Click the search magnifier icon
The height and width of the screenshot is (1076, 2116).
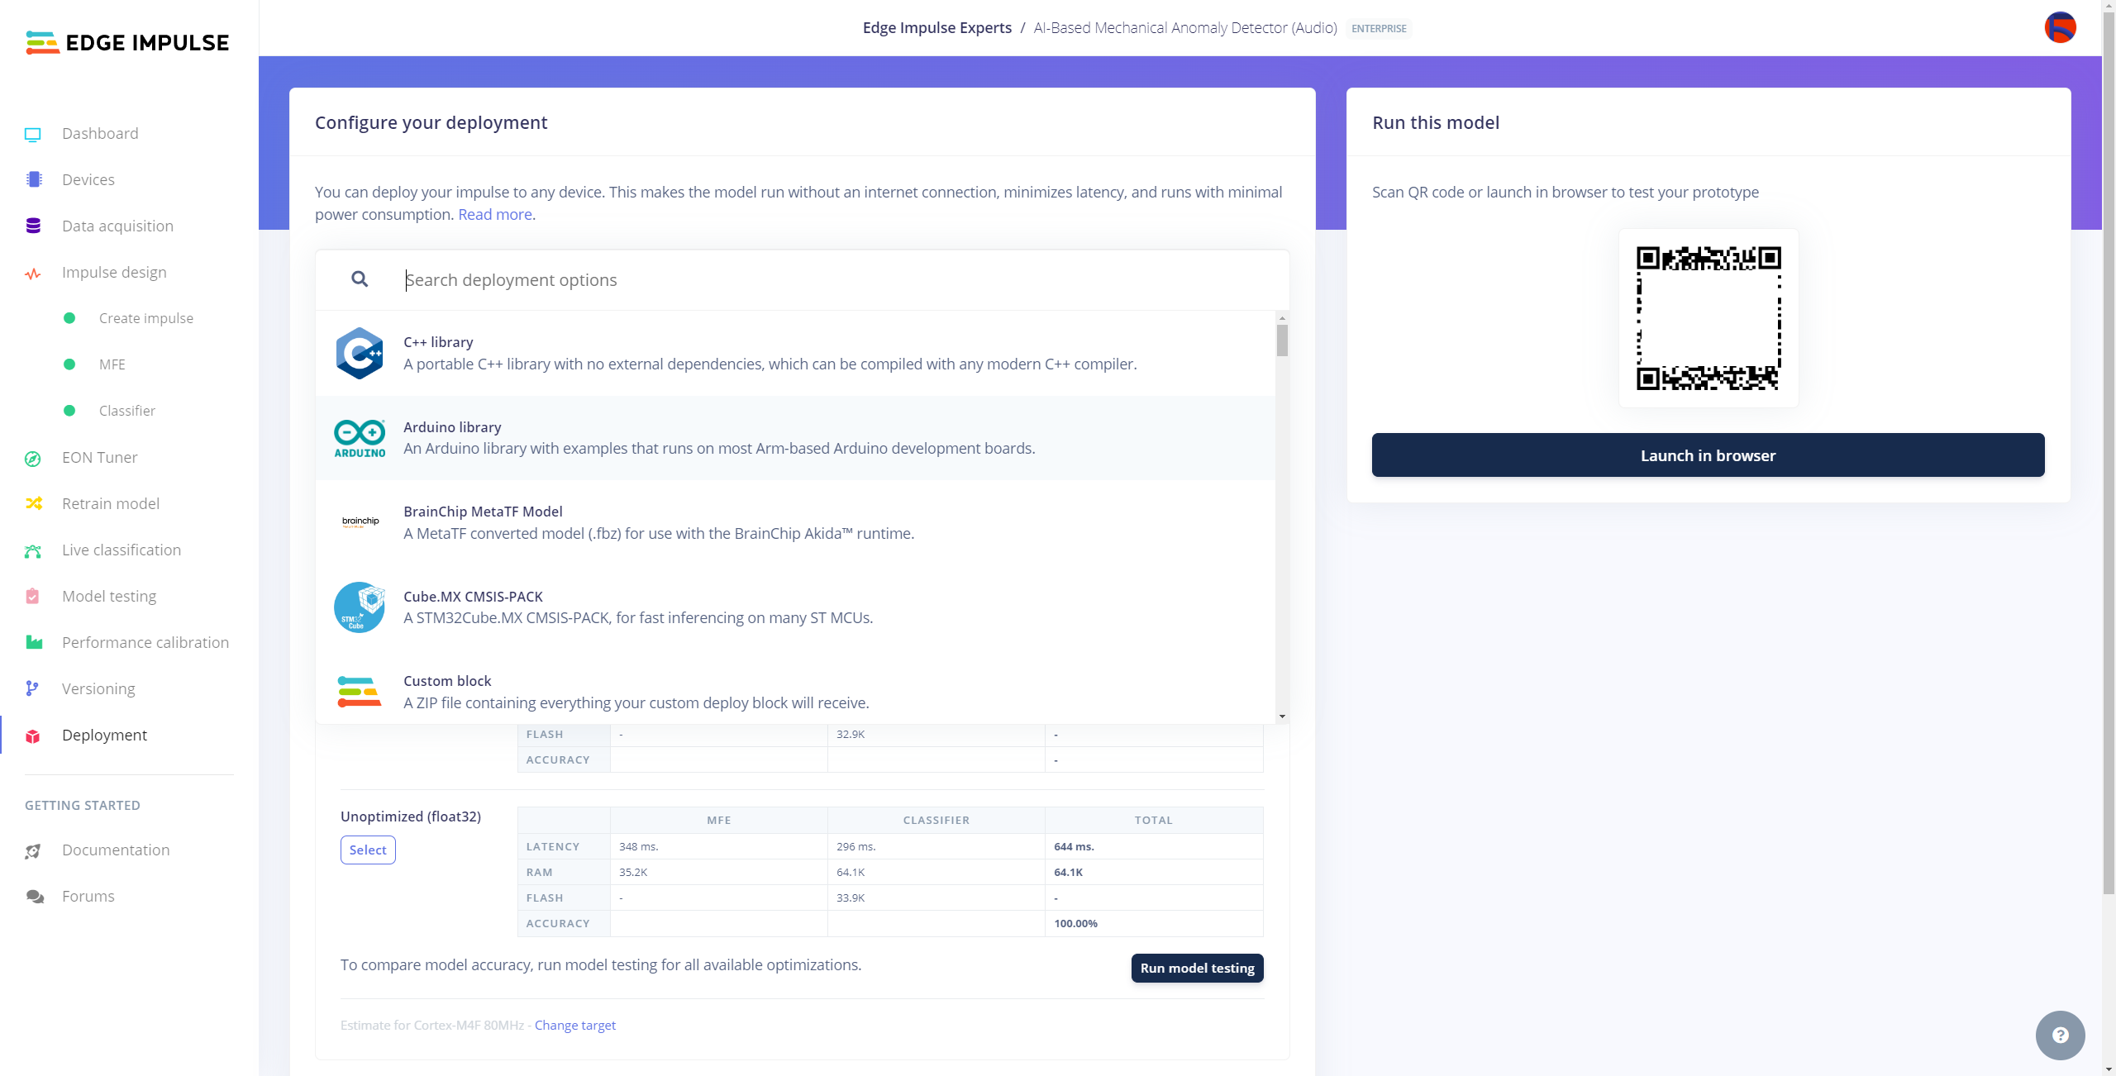[x=360, y=279]
